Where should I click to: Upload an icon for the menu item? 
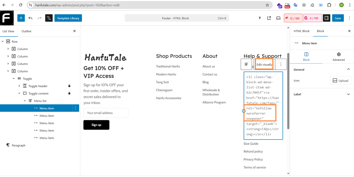[340, 80]
